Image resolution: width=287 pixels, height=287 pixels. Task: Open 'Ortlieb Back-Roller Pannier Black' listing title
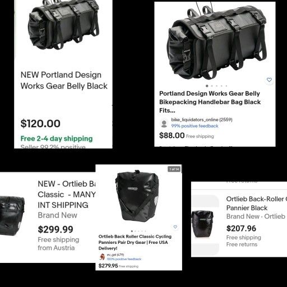click(x=257, y=203)
